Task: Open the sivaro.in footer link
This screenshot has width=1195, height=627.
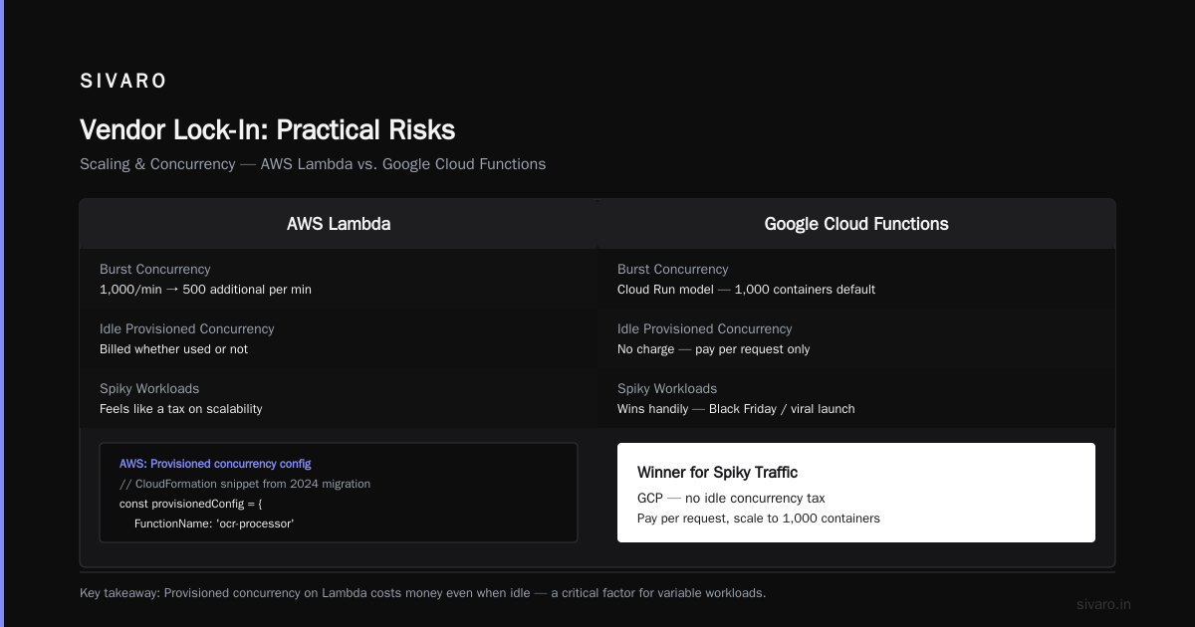Action: [1104, 604]
